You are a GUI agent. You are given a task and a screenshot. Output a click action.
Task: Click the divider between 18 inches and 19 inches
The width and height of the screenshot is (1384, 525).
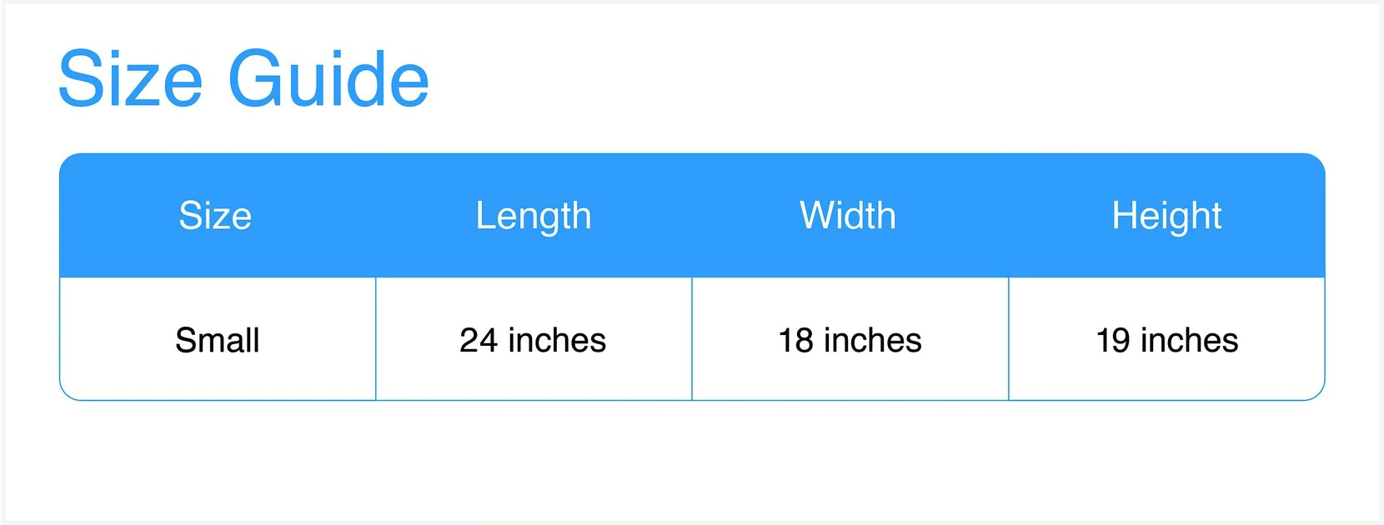(1009, 338)
